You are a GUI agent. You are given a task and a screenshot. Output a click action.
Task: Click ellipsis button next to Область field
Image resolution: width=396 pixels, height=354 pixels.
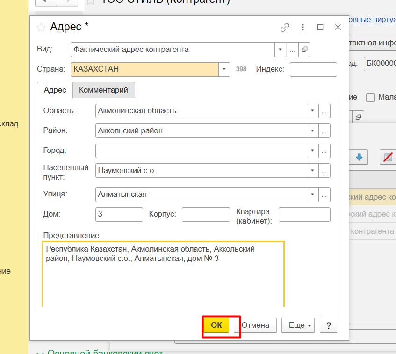[324, 111]
